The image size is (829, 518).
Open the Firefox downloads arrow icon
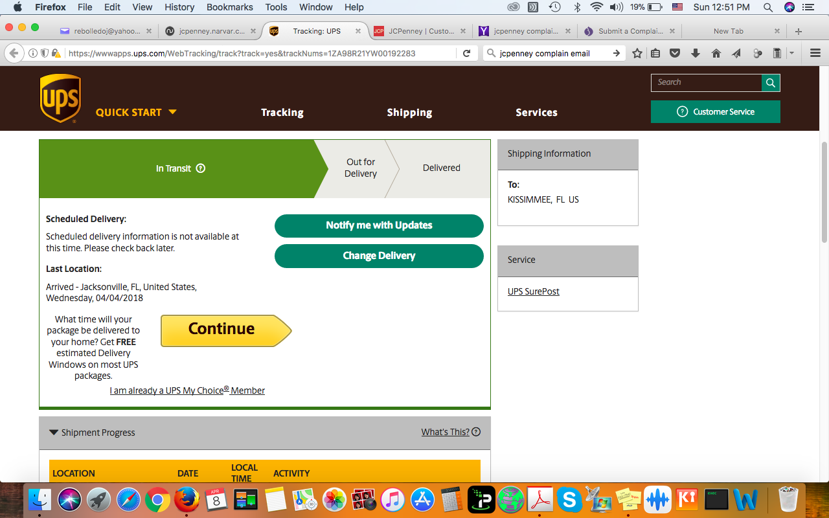point(696,53)
